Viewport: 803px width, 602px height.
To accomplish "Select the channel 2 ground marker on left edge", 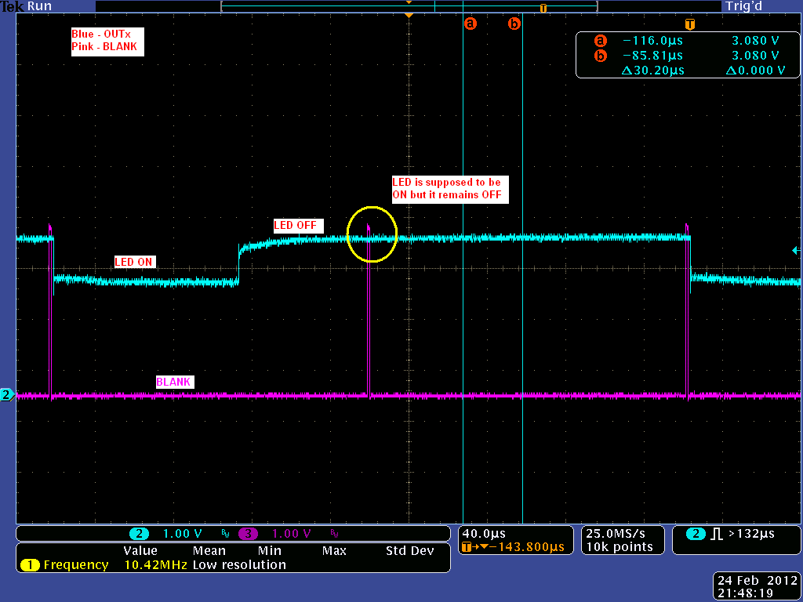I will [6, 395].
